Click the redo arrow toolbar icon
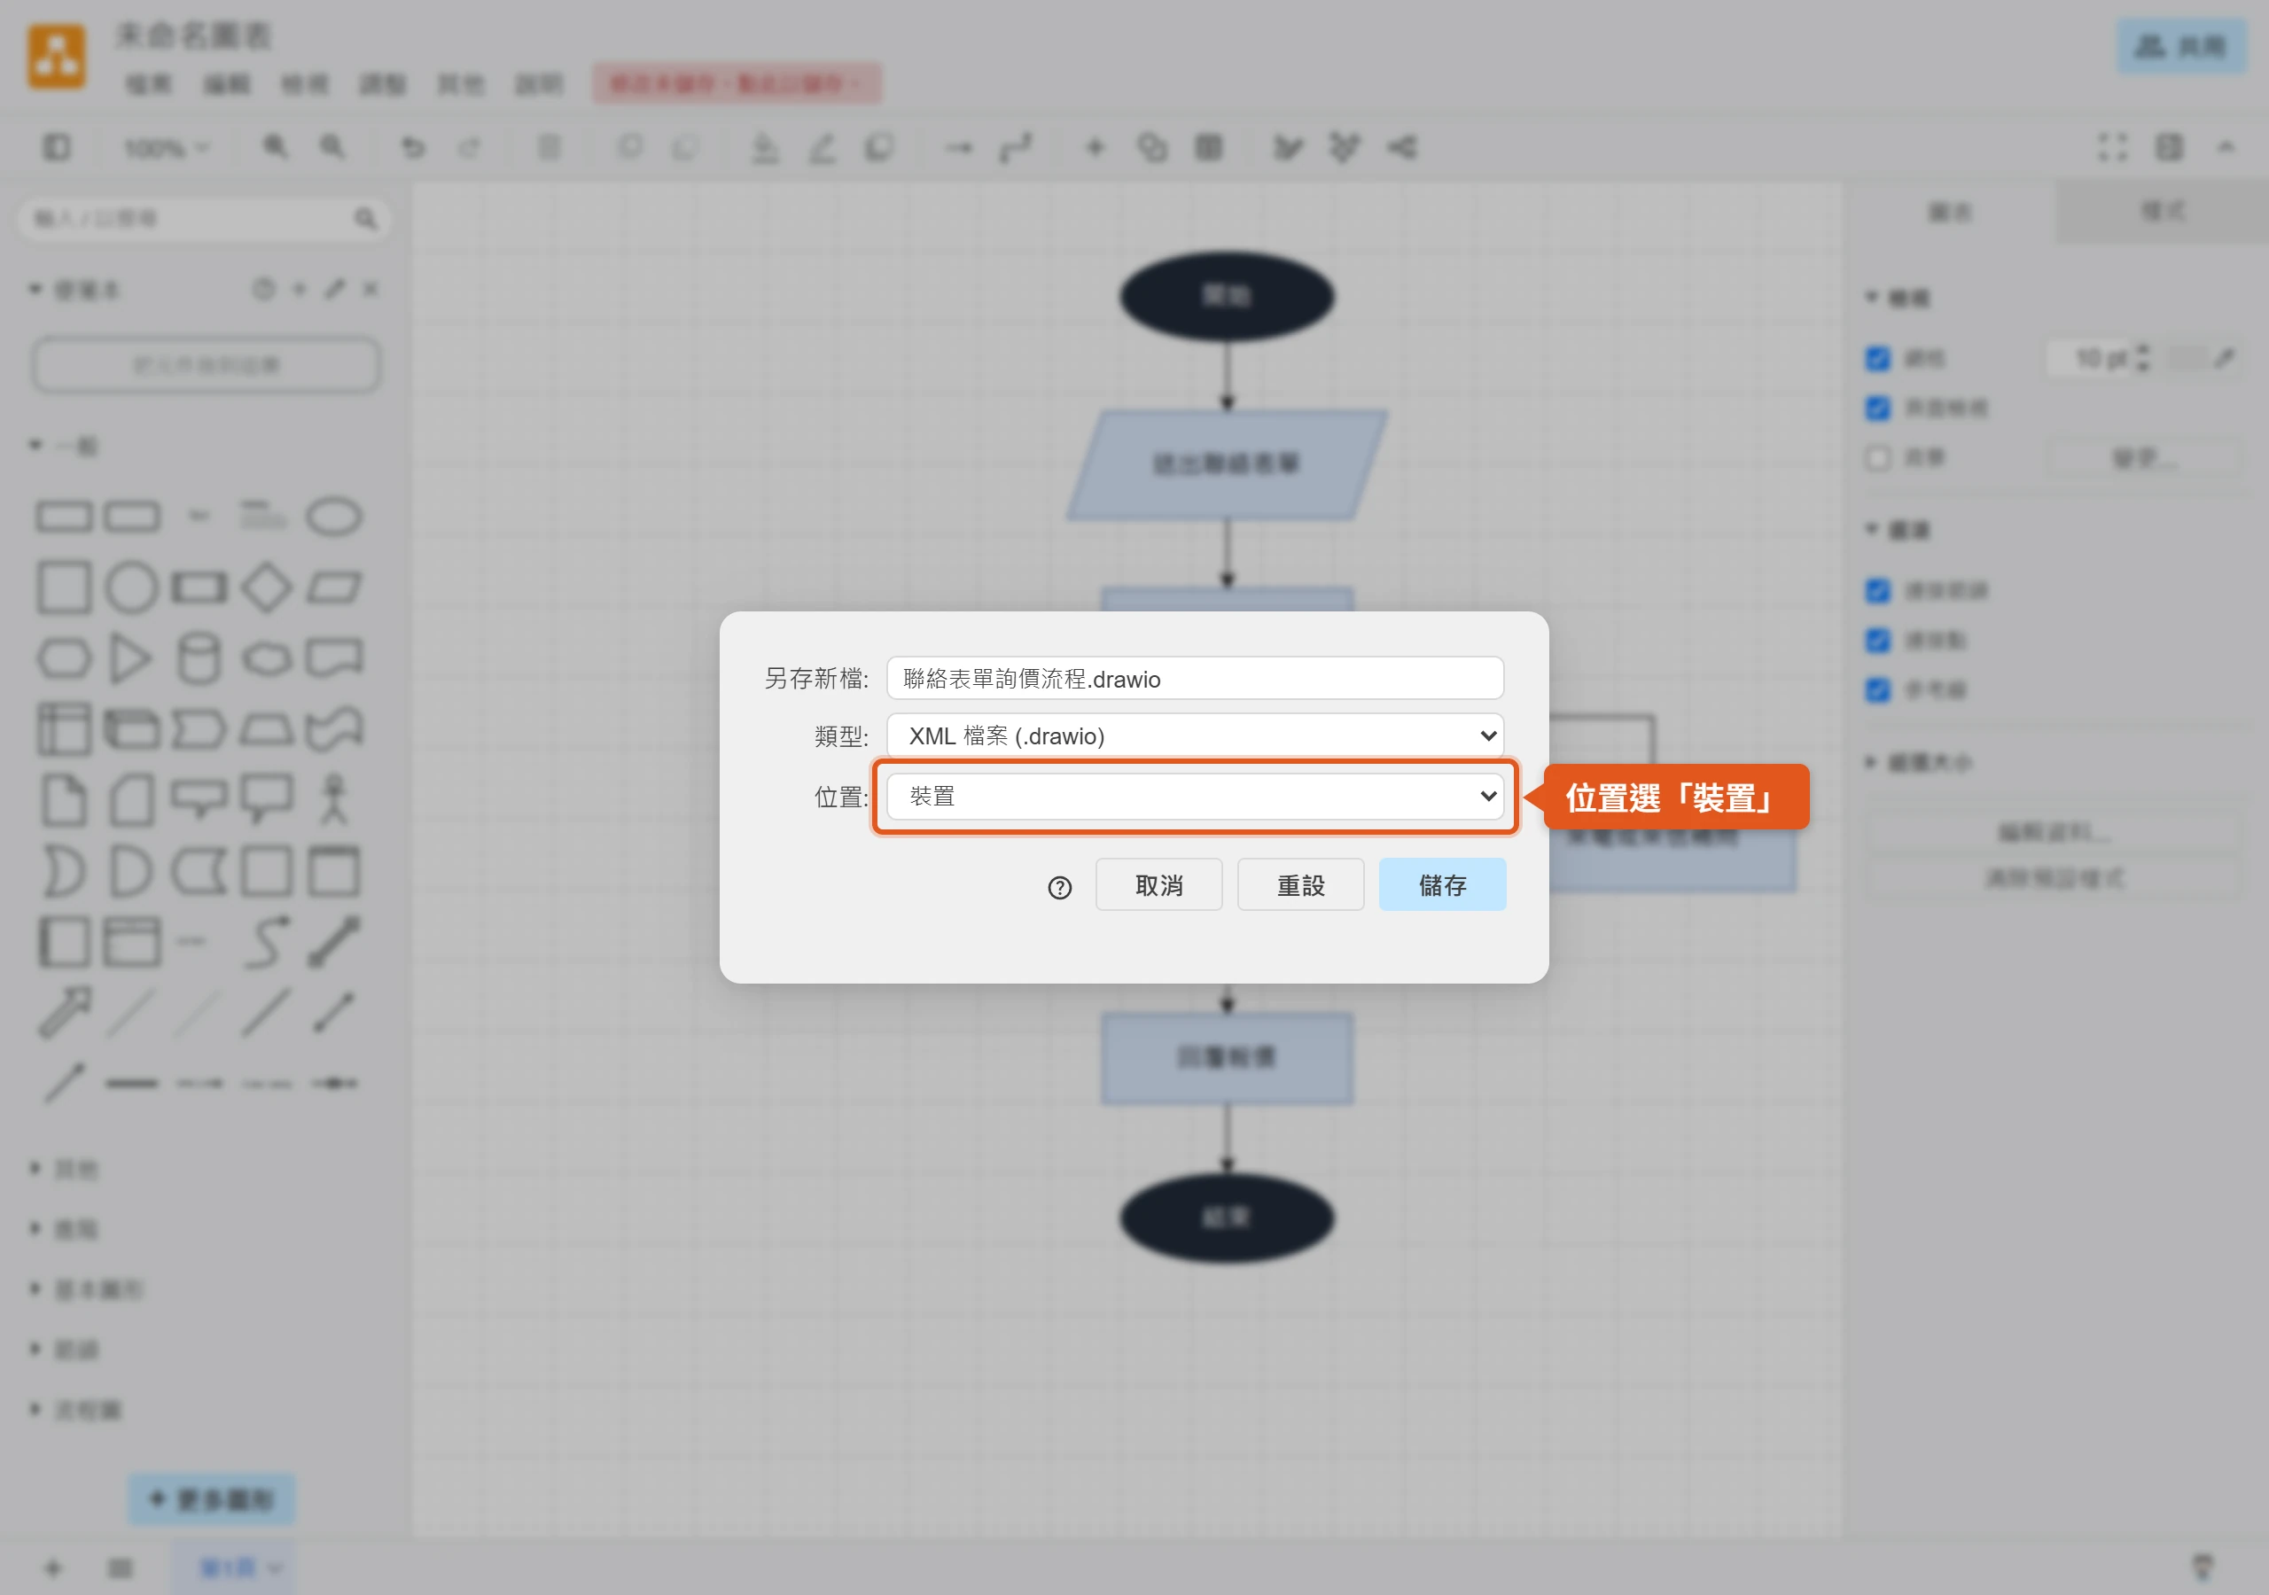The image size is (2269, 1595). (470, 147)
